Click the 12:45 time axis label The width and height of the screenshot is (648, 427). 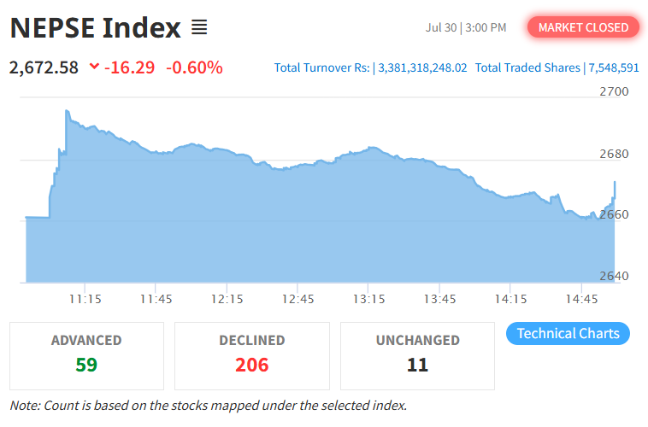click(298, 299)
